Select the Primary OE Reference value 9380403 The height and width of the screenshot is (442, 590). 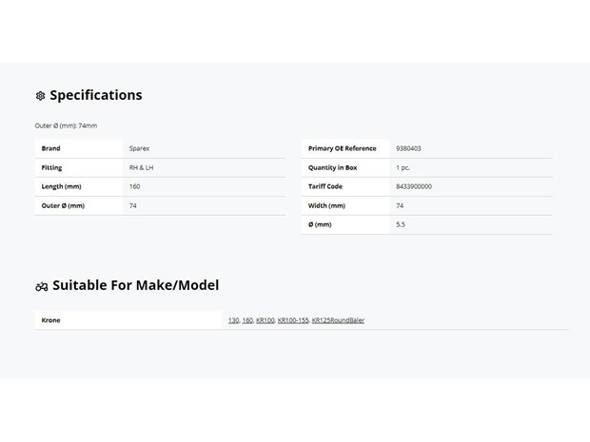pos(408,148)
